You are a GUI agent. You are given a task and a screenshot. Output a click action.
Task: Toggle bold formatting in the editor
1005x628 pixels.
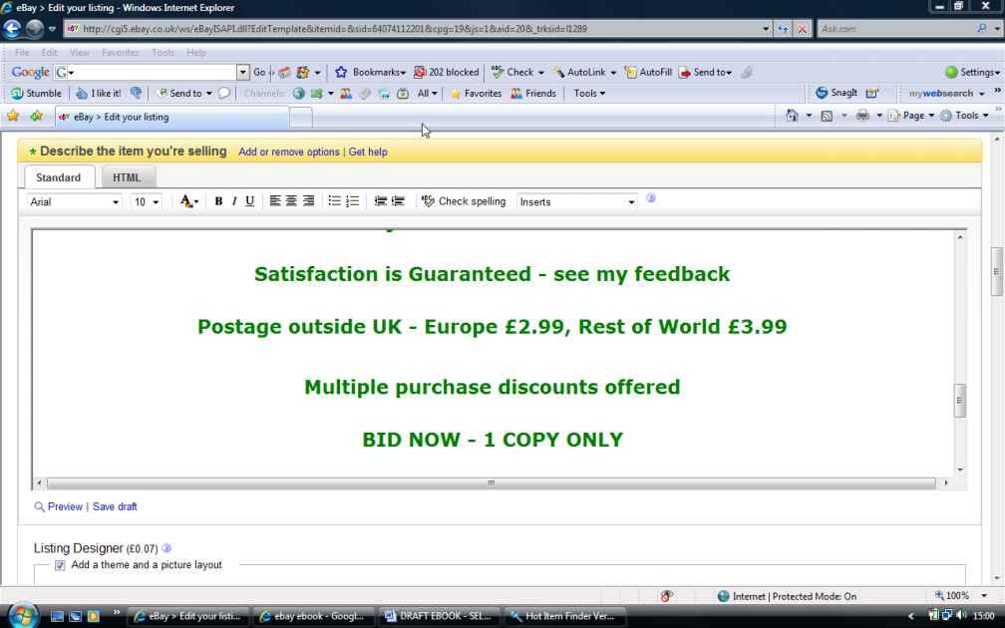click(x=218, y=201)
